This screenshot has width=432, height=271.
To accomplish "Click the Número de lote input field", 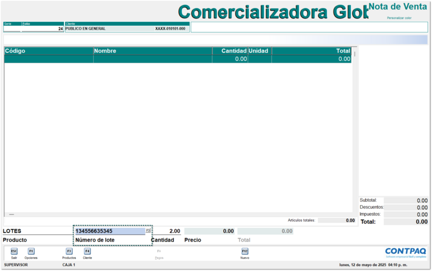I will 110,231.
